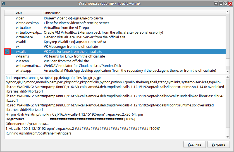Click app list scrollbar down arrow
This screenshot has width=234, height=152.
(228, 71)
